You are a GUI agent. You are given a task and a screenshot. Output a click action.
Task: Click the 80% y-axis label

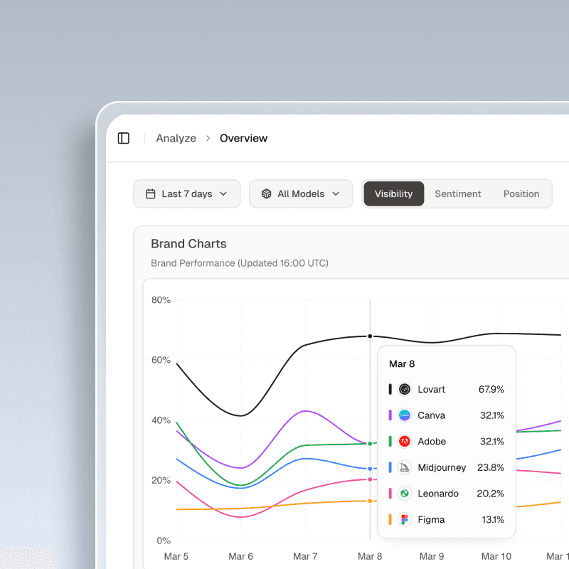pyautogui.click(x=161, y=300)
